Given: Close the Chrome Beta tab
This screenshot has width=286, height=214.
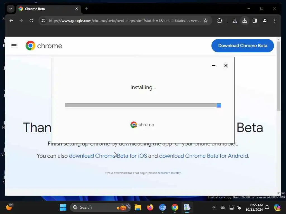Looking at the screenshot, I should 77,9.
